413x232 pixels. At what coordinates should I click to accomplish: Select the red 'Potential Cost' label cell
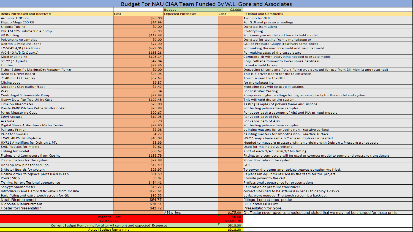click(109, 217)
